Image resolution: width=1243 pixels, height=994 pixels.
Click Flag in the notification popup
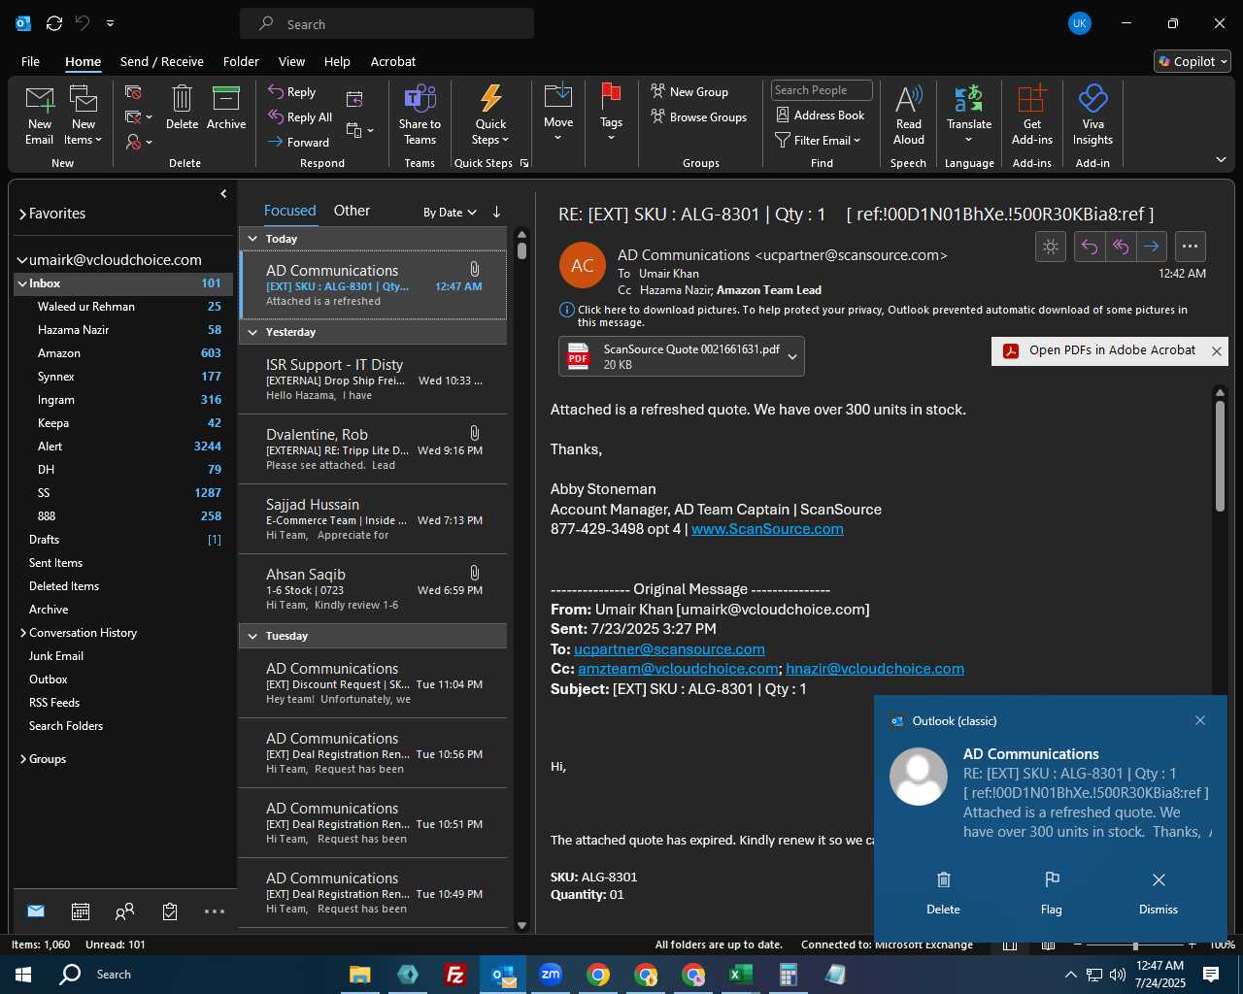pyautogui.click(x=1051, y=893)
